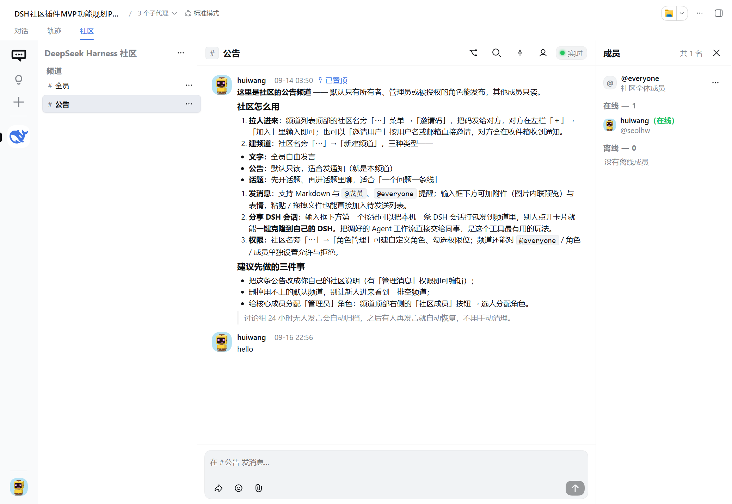Click the @成员 mention tag in message
Viewport: 732px width, 504px height.
click(x=353, y=194)
